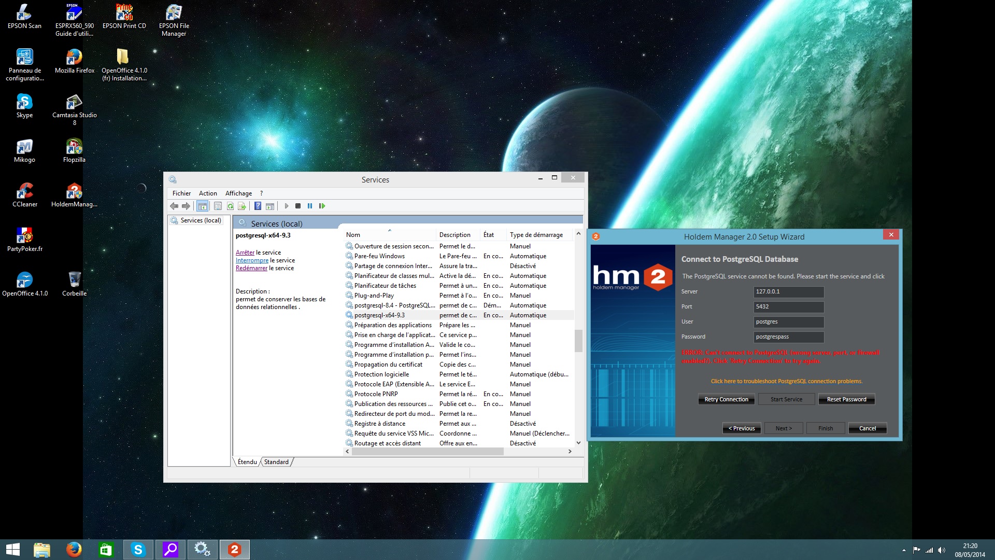Click the Export List icon in Services
The image size is (995, 560).
point(242,206)
